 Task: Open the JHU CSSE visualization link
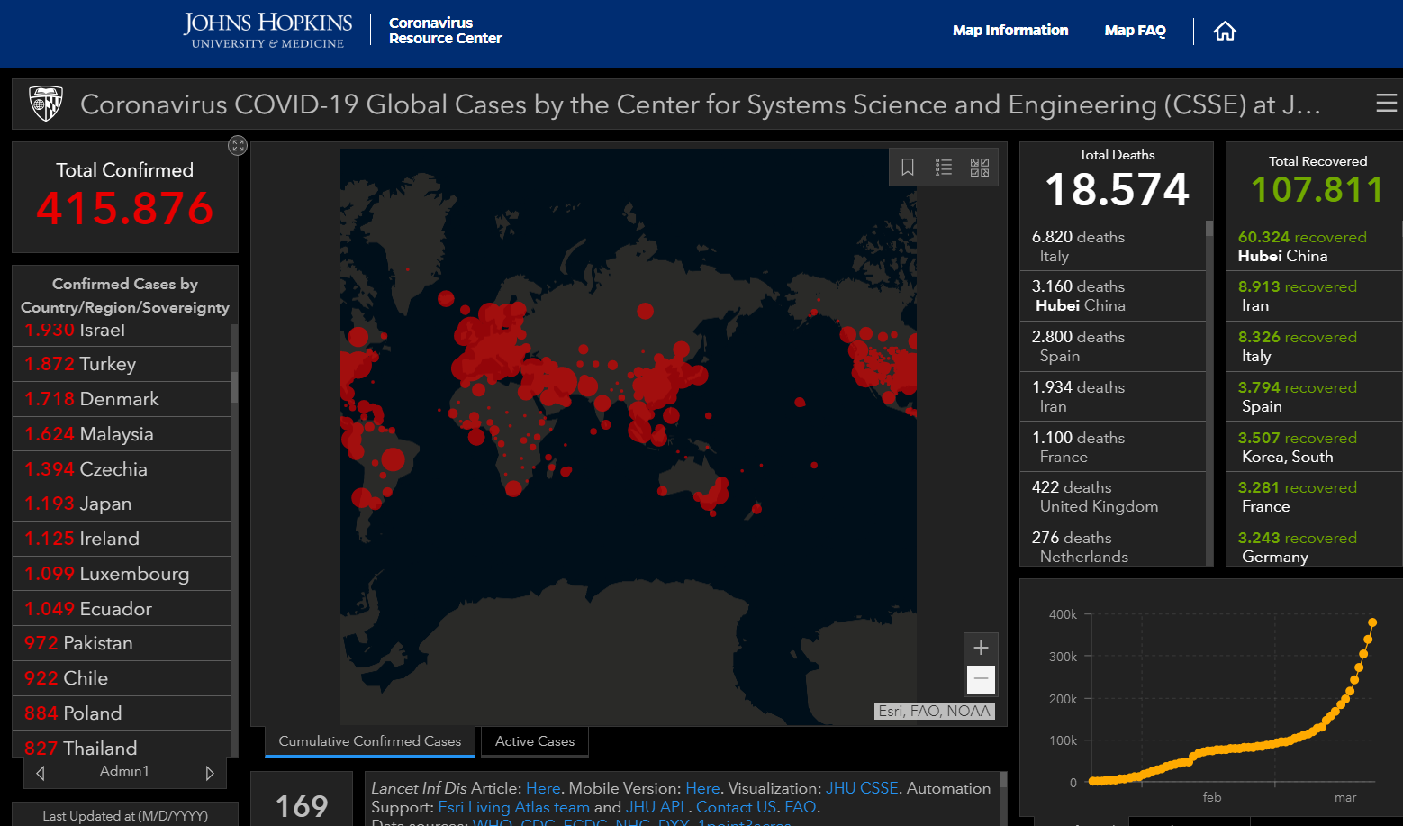click(862, 788)
